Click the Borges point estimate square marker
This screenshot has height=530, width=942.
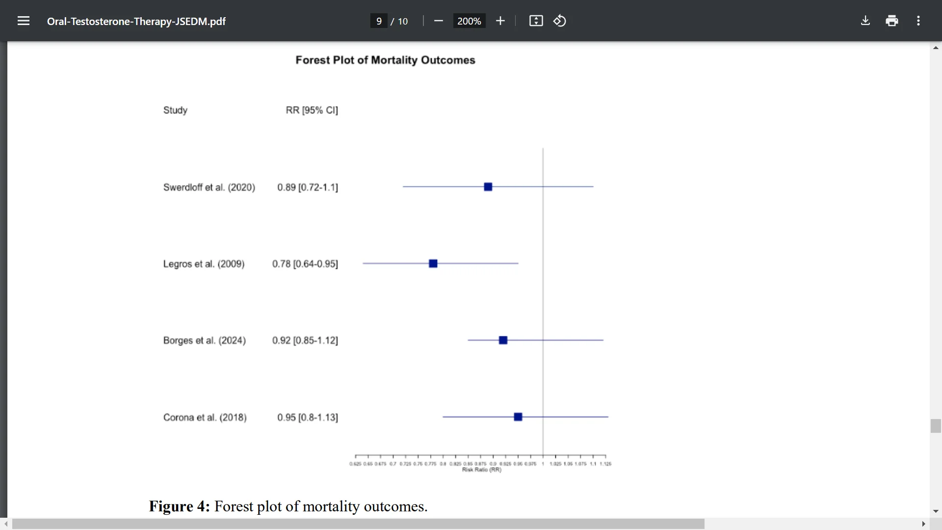503,340
